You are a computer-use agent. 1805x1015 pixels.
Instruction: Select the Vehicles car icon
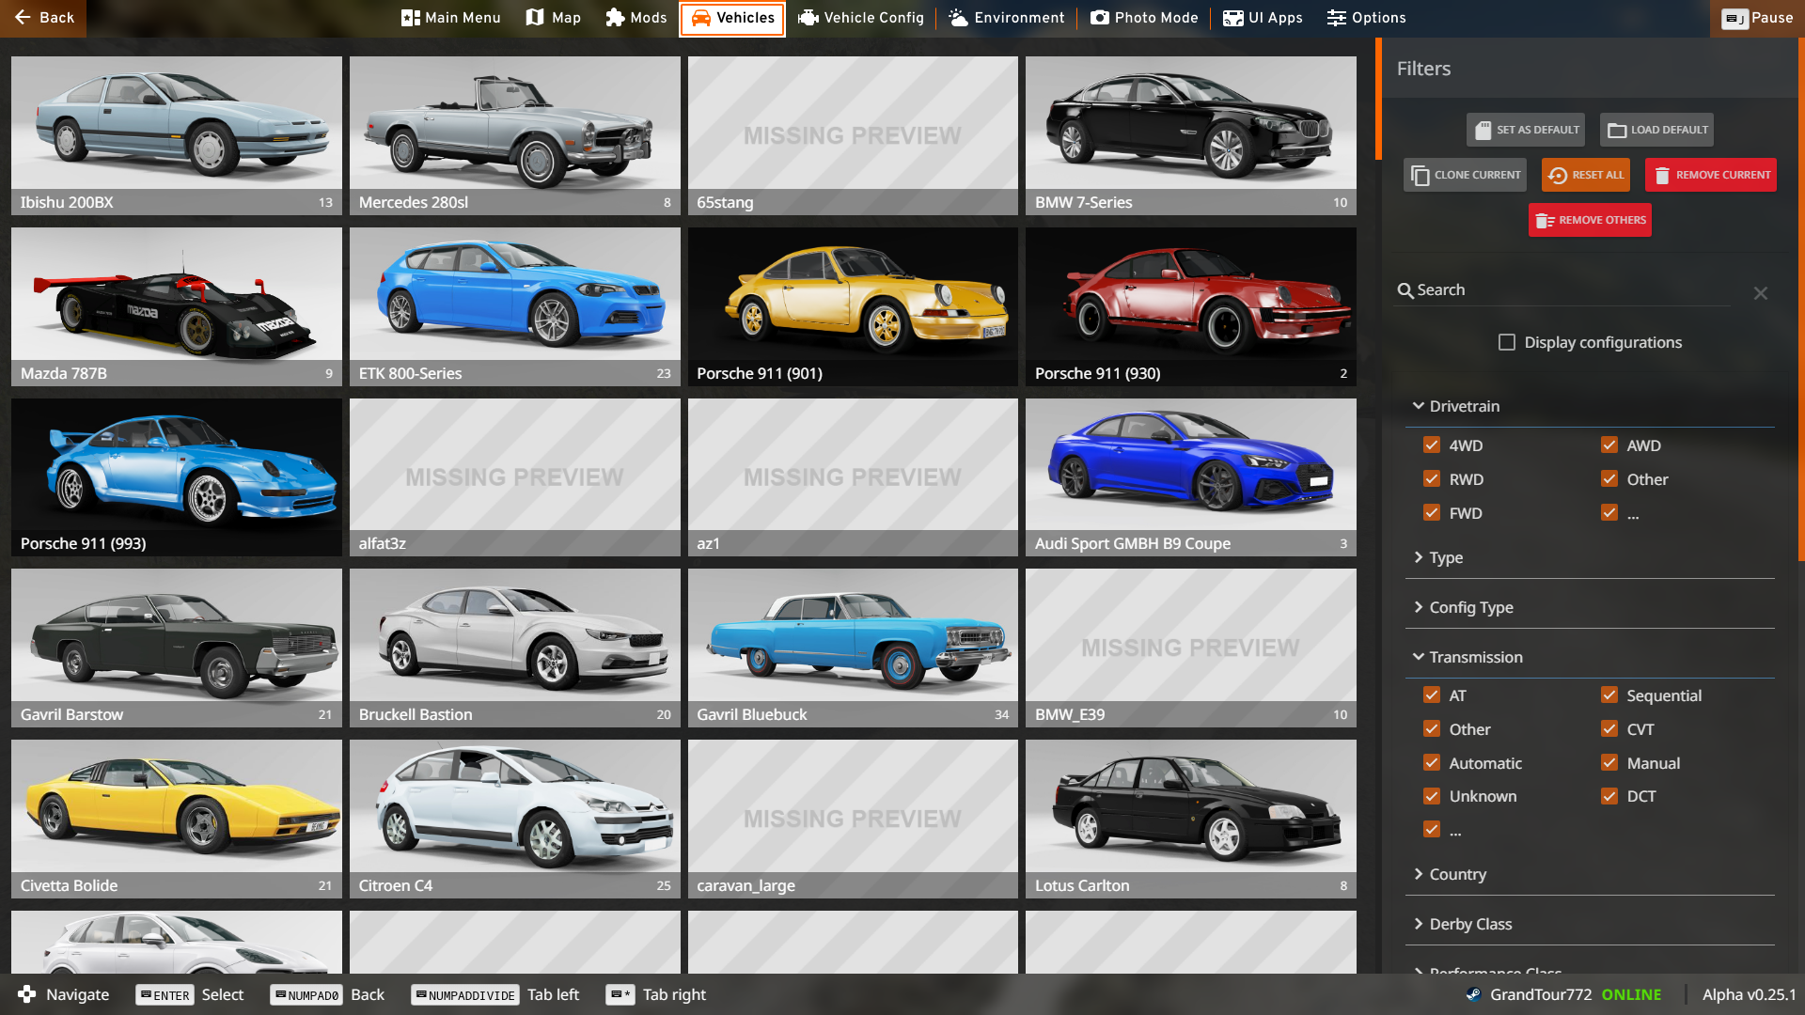click(x=700, y=18)
